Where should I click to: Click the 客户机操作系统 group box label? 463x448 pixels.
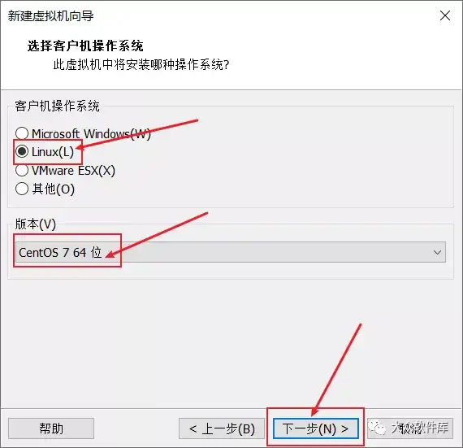(57, 106)
